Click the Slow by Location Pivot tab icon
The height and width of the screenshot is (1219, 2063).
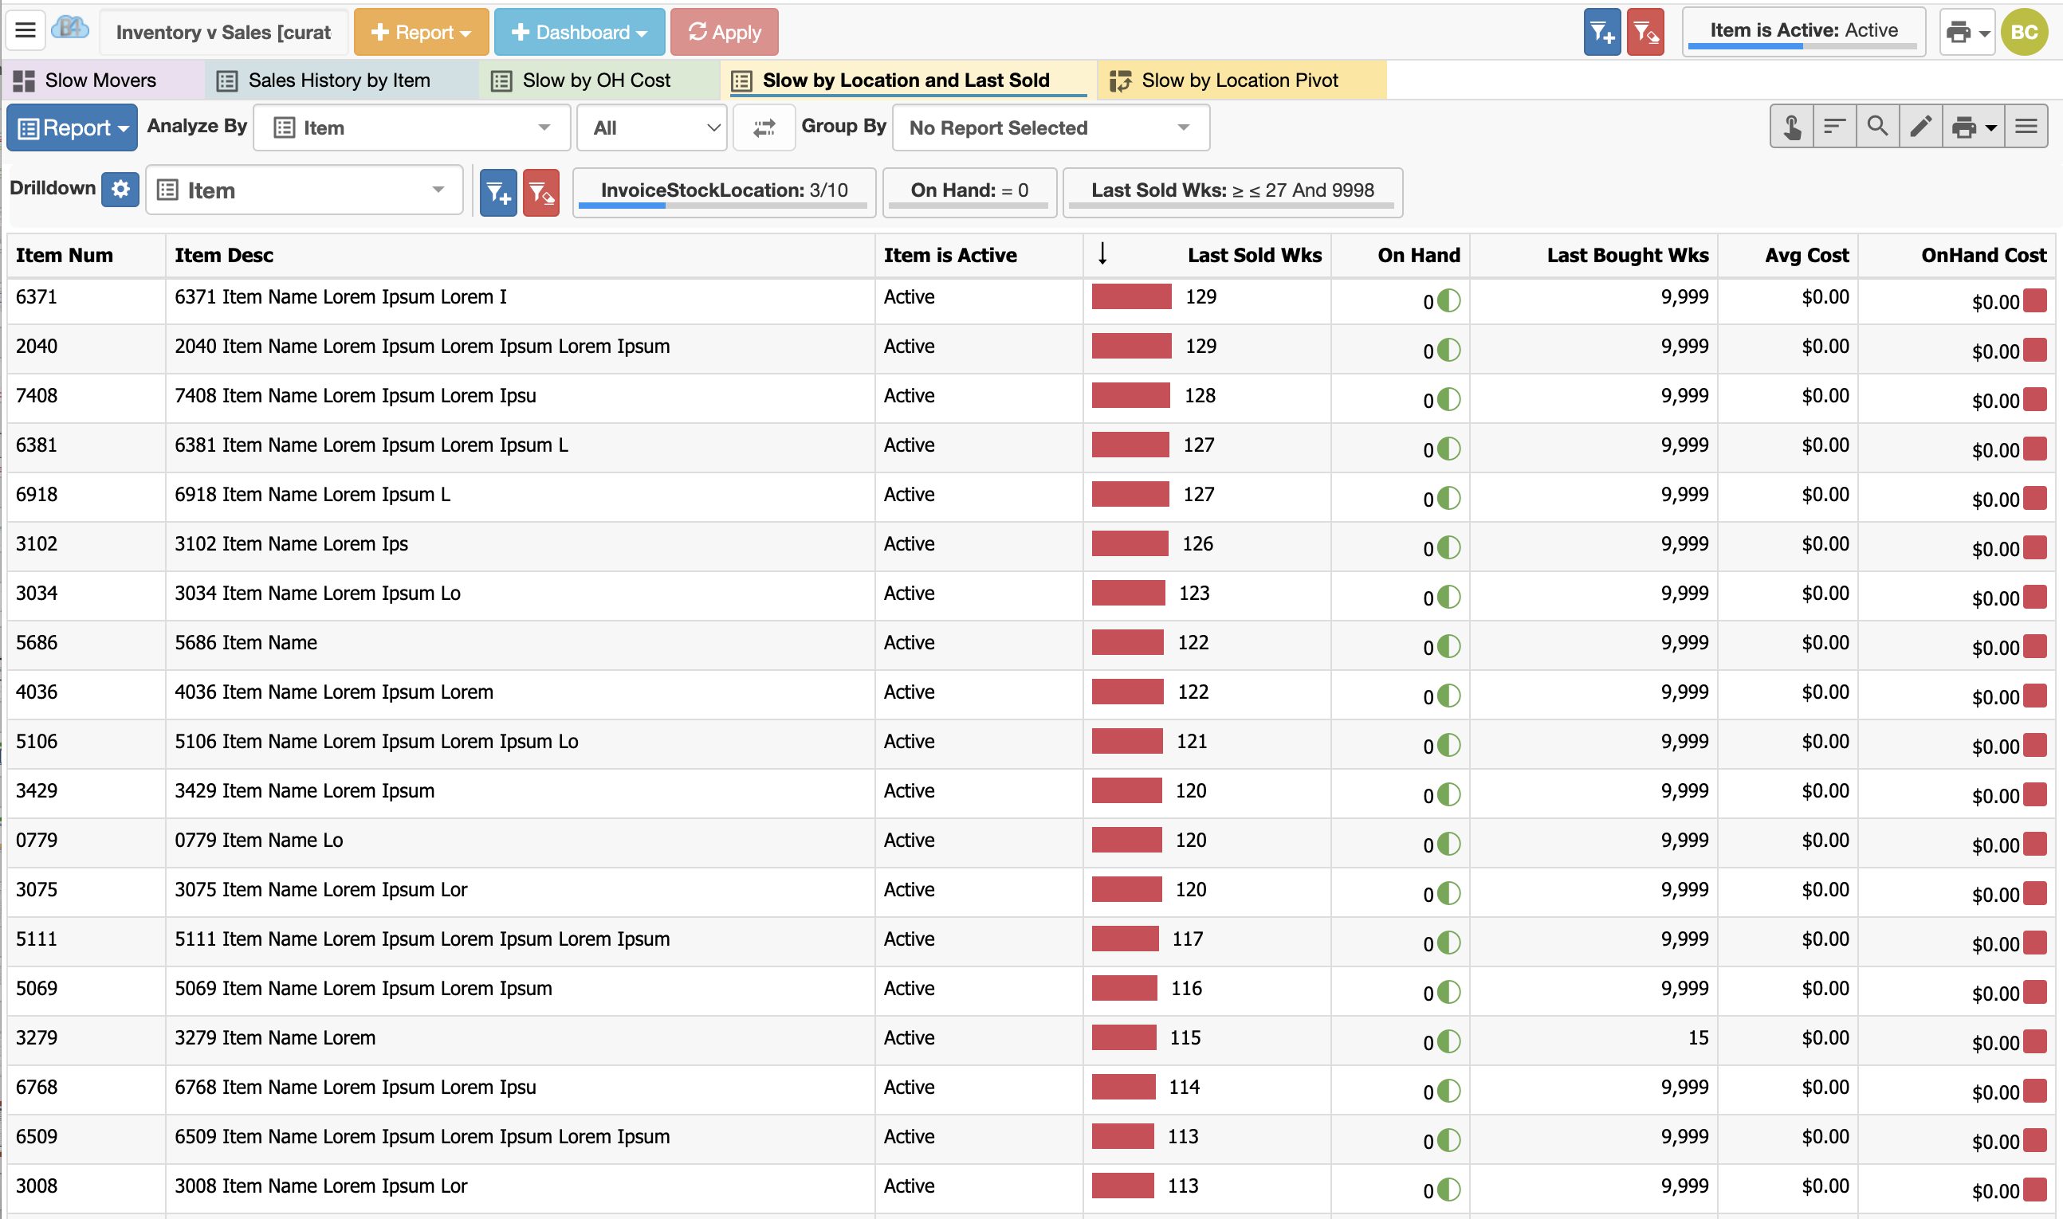point(1120,80)
